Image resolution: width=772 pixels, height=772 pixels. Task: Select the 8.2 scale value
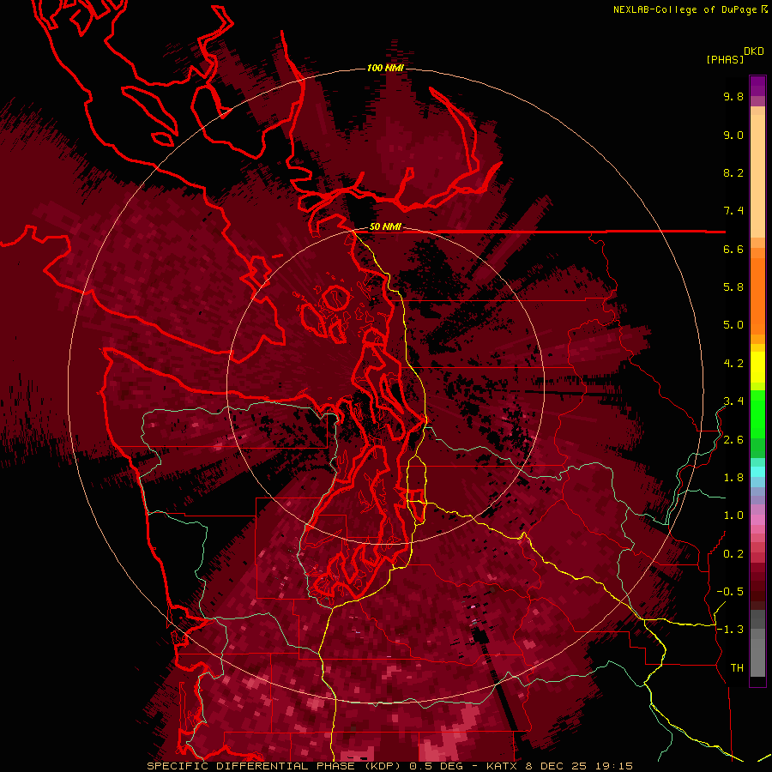[733, 172]
